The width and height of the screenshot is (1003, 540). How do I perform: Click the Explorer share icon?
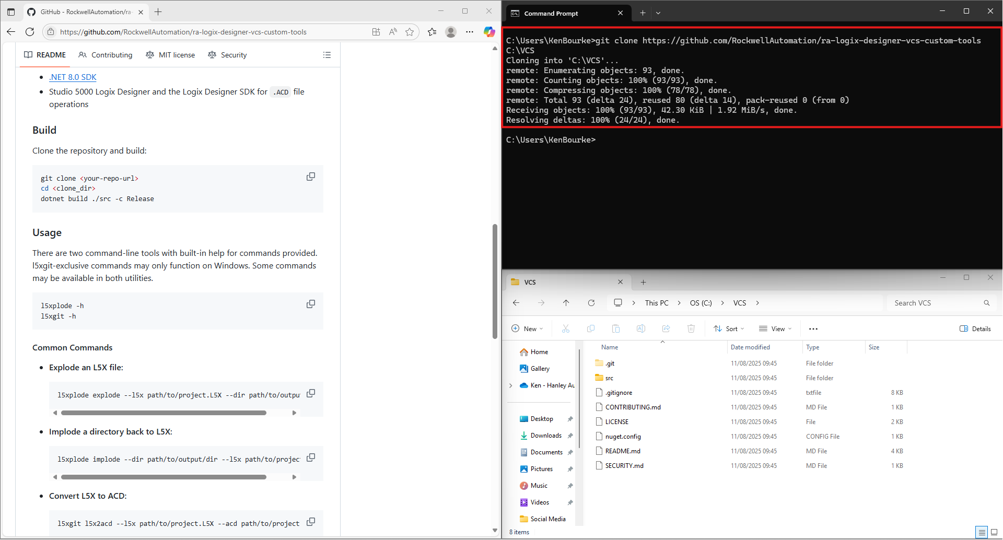pyautogui.click(x=666, y=328)
